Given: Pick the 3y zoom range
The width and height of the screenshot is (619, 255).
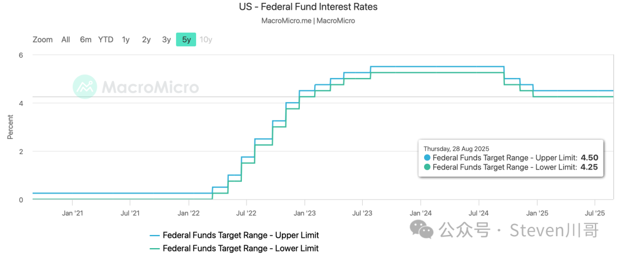Looking at the screenshot, I should pyautogui.click(x=166, y=40).
